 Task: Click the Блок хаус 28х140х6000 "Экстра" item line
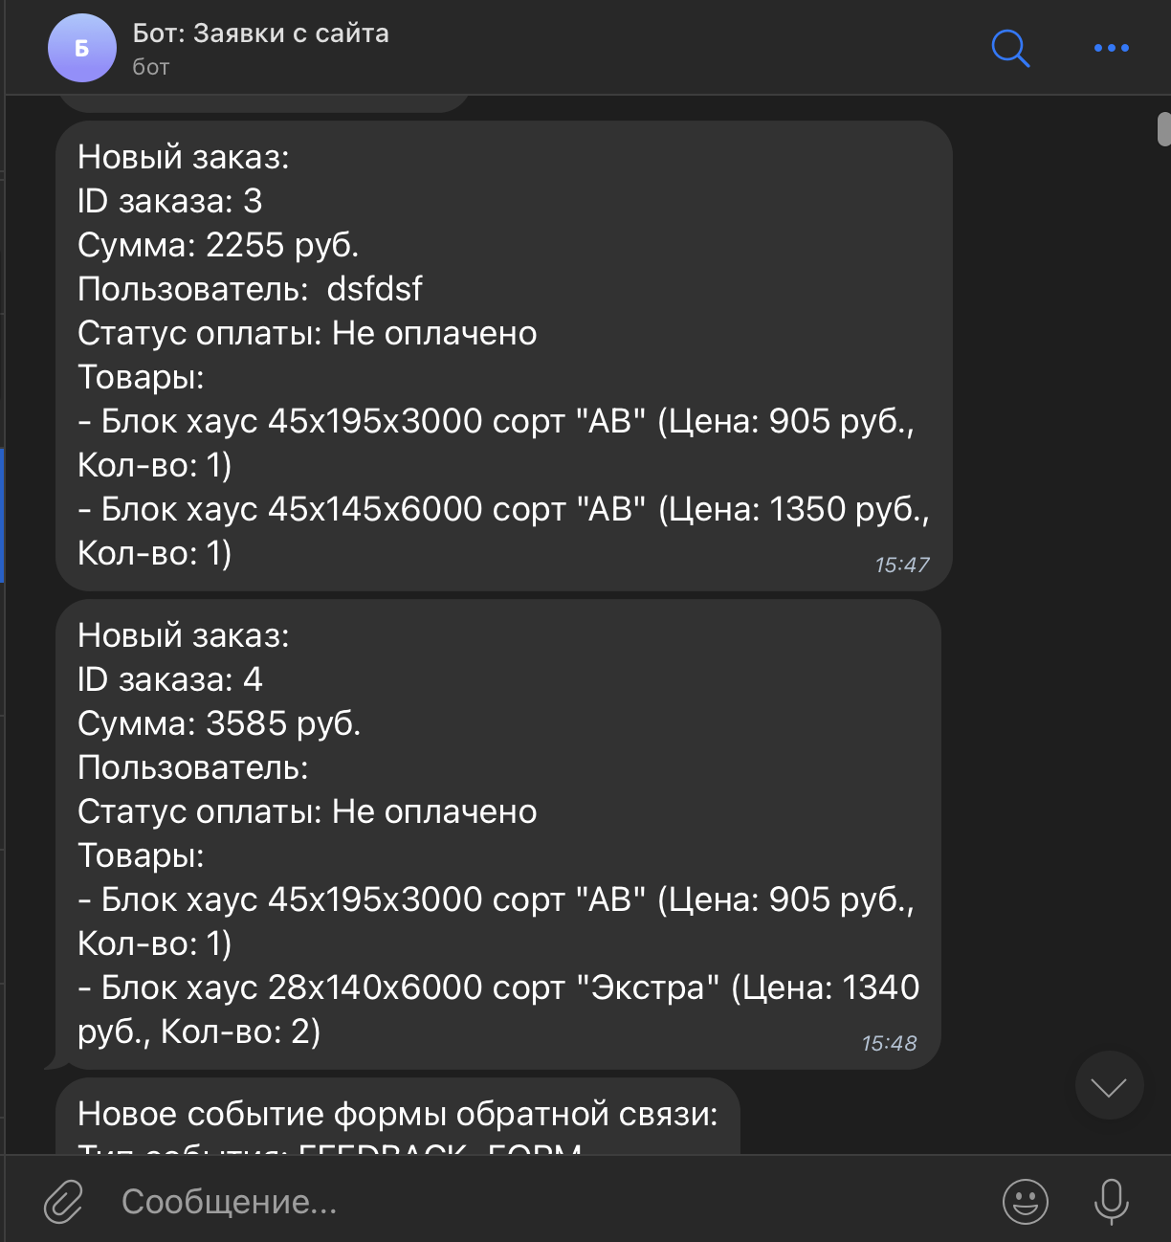(497, 987)
